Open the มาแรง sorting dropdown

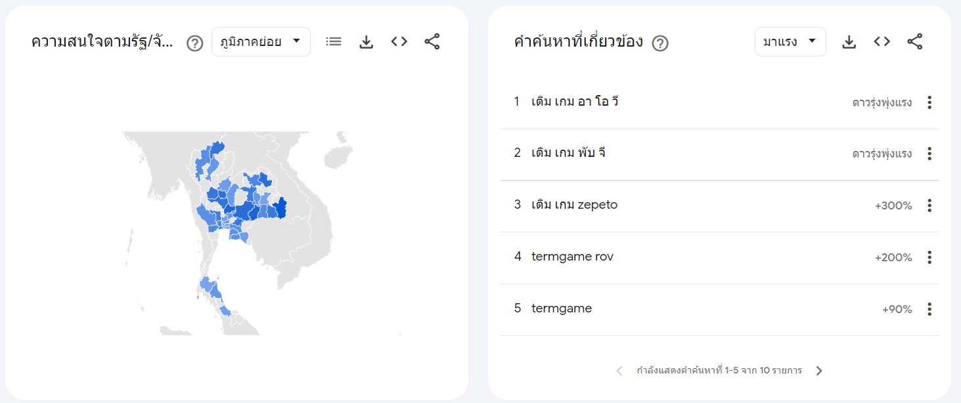pos(790,41)
